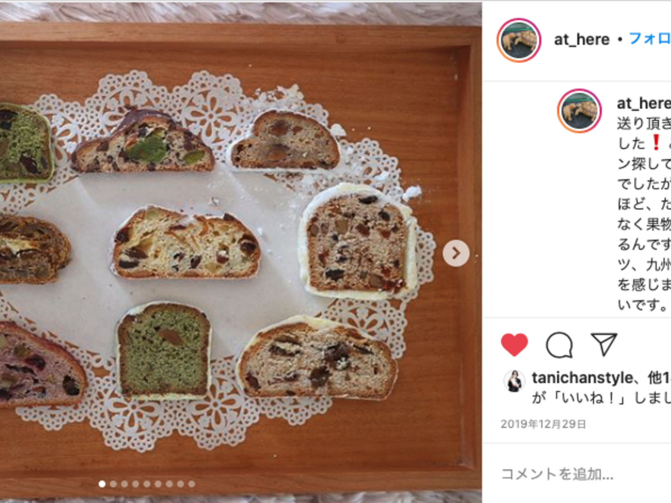This screenshot has width=671, height=503.
Task: Click the post caption text
Action: [x=644, y=214]
